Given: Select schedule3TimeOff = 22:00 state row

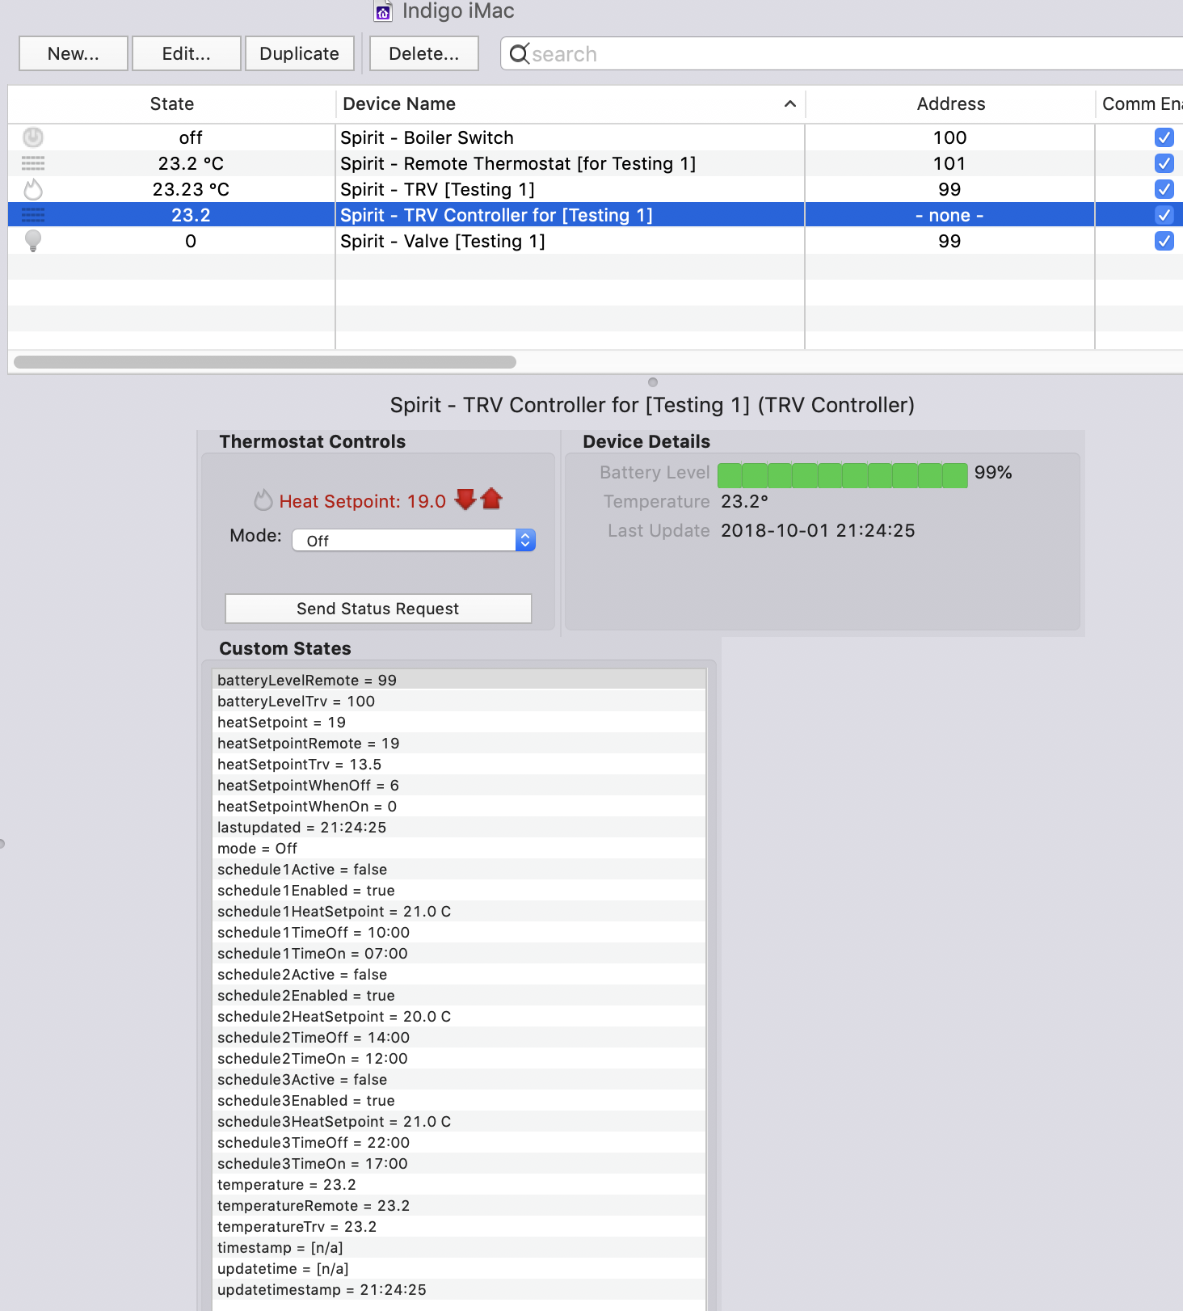Looking at the screenshot, I should pos(459,1142).
